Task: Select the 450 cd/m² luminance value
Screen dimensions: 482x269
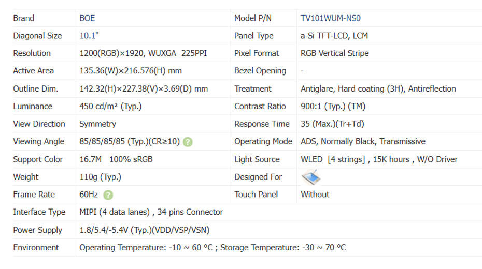Action: click(110, 107)
